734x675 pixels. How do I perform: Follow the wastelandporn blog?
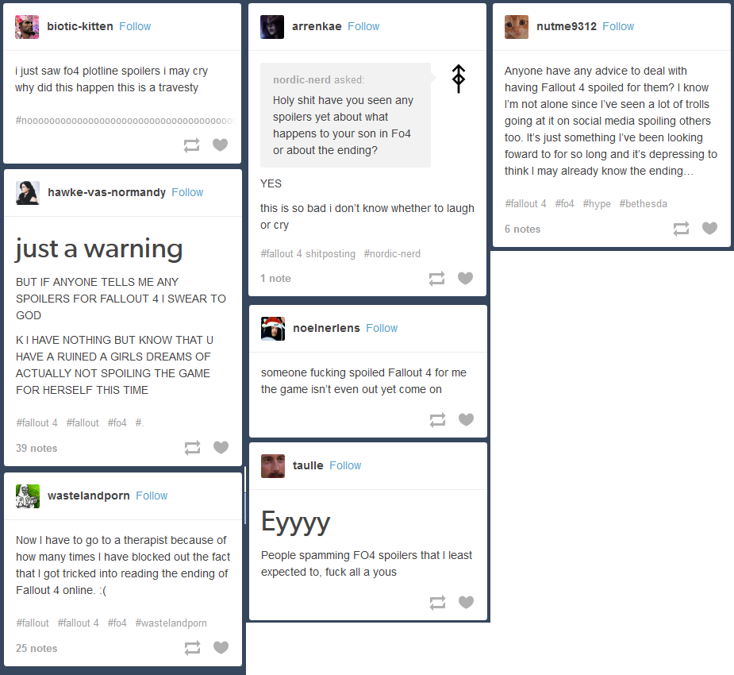point(152,496)
